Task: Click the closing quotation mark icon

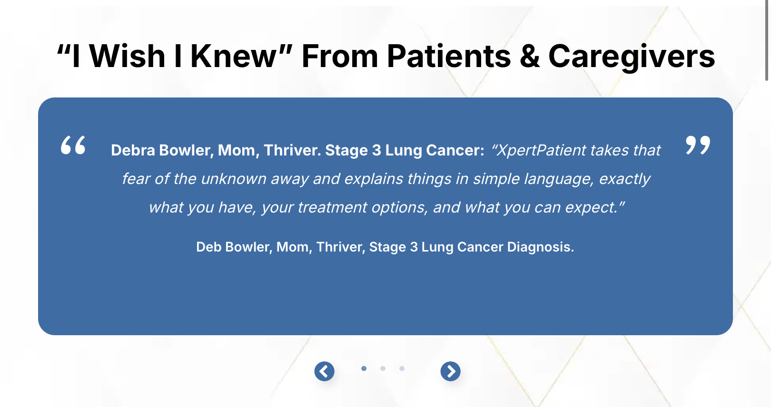Action: (698, 145)
